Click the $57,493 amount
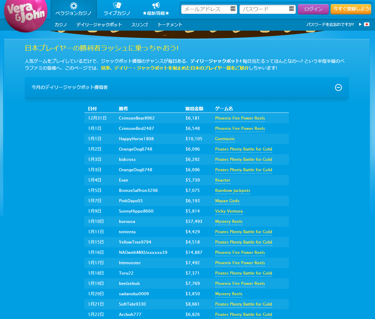This screenshot has width=375, height=319. click(x=194, y=222)
